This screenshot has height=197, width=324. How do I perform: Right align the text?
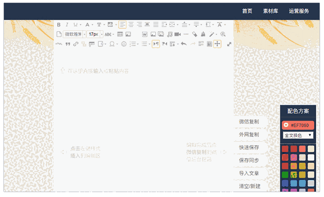(140, 25)
